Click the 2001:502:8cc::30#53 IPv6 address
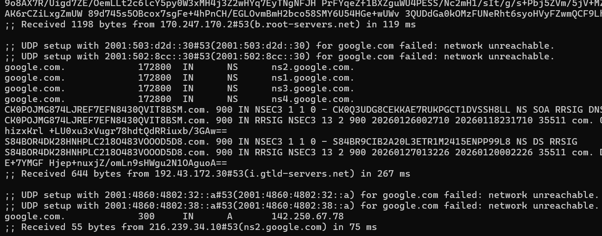The height and width of the screenshot is (236, 602). pyautogui.click(x=157, y=57)
